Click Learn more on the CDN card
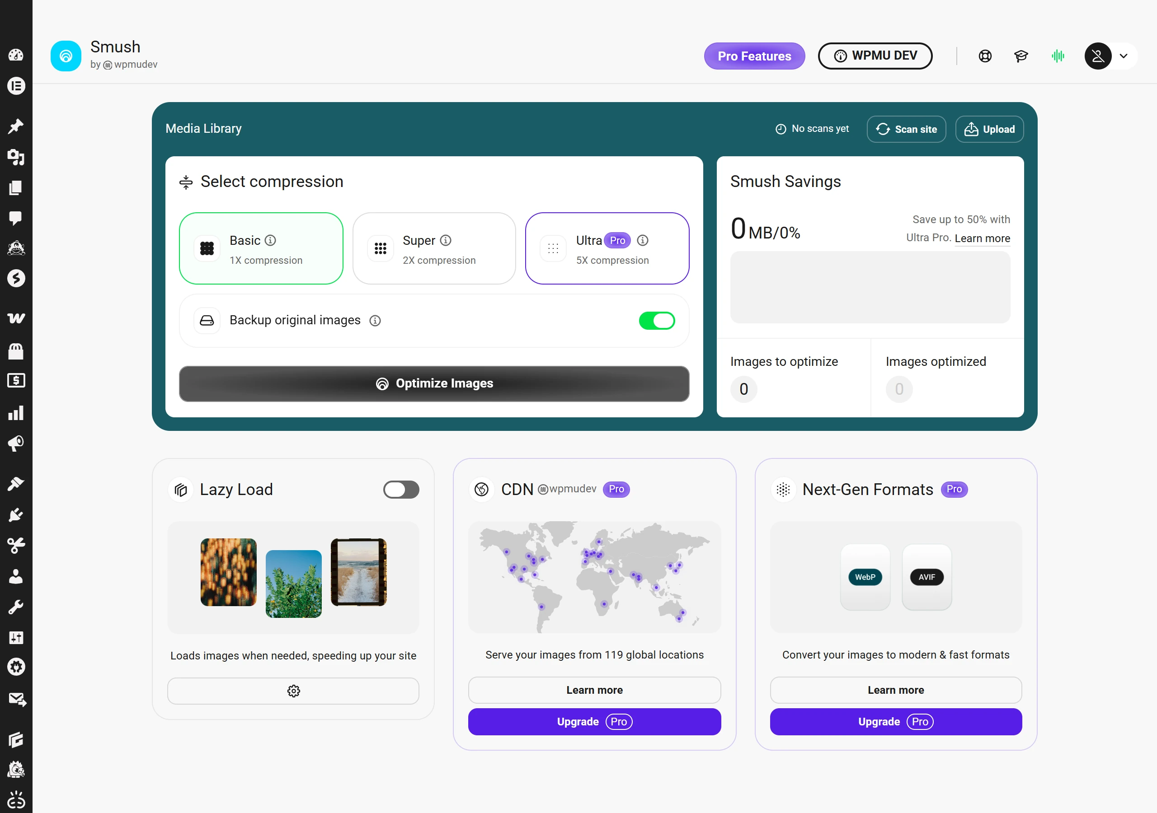This screenshot has width=1157, height=813. coord(595,690)
